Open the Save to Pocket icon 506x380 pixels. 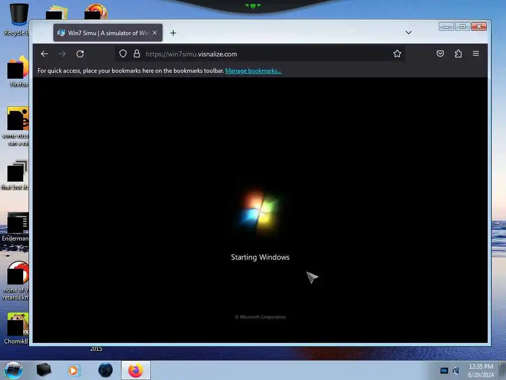440,53
